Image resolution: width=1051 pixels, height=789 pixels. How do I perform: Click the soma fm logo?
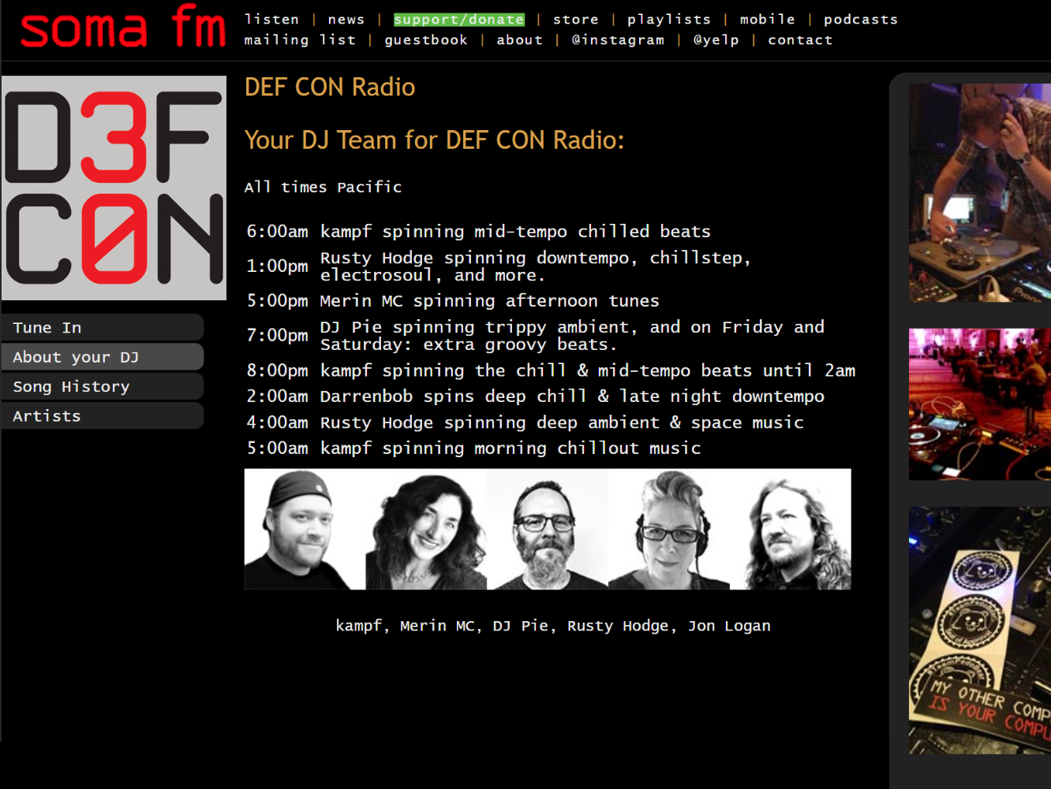tap(122, 27)
